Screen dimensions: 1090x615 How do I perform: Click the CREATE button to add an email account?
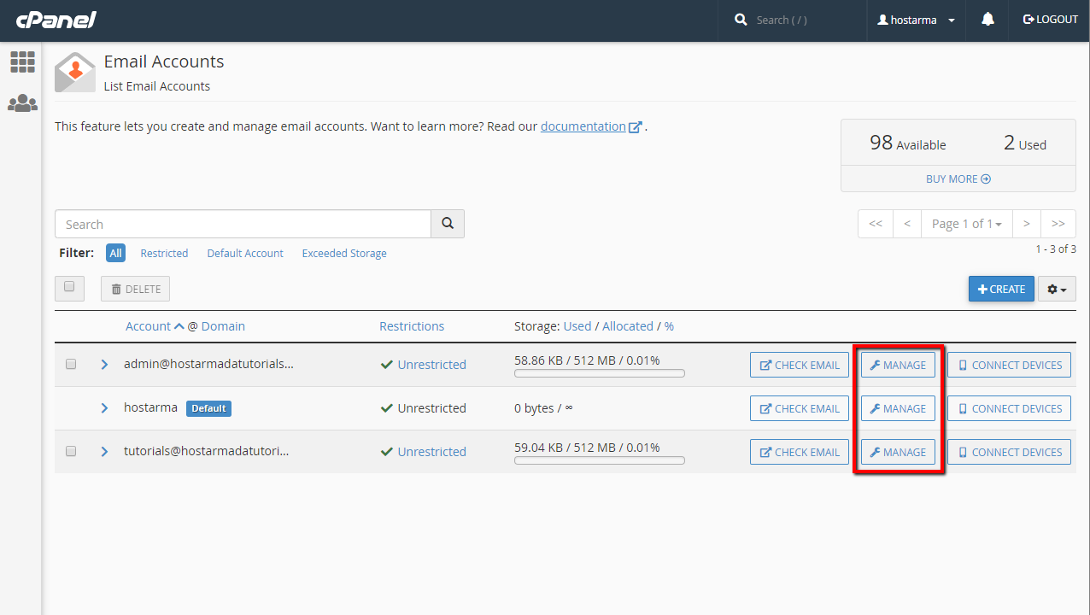tap(1000, 289)
